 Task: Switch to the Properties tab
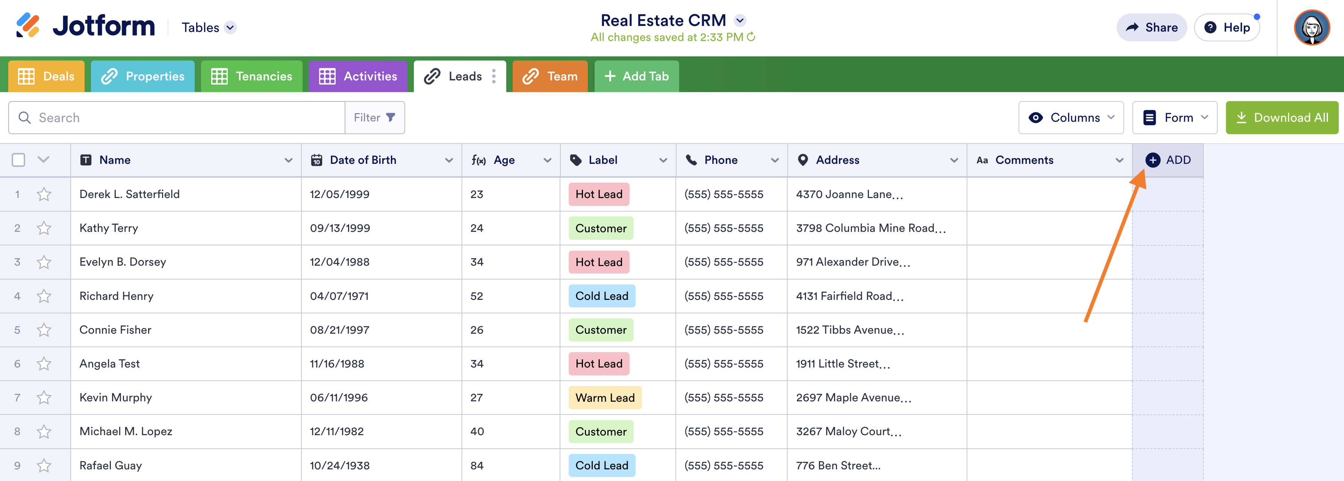pyautogui.click(x=143, y=77)
